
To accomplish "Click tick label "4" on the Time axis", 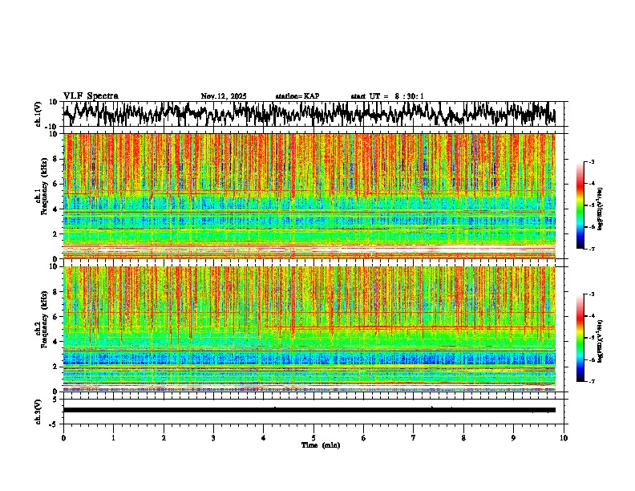I will coord(264,438).
